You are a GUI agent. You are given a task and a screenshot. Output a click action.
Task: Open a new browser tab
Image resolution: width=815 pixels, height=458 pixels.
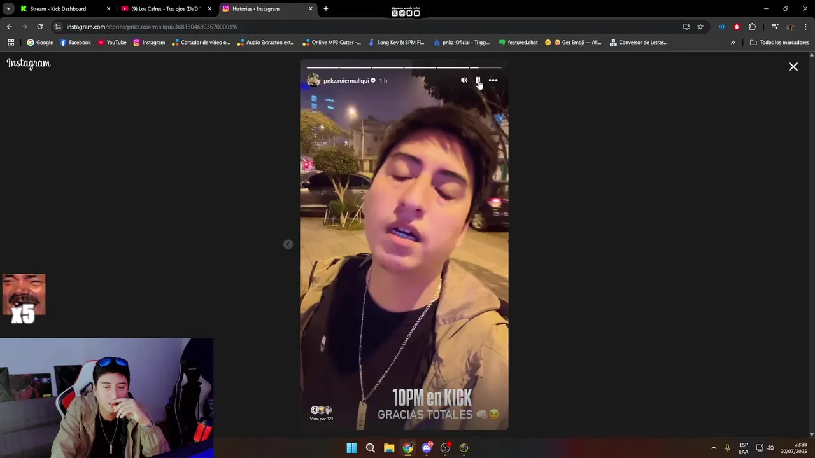coord(326,9)
